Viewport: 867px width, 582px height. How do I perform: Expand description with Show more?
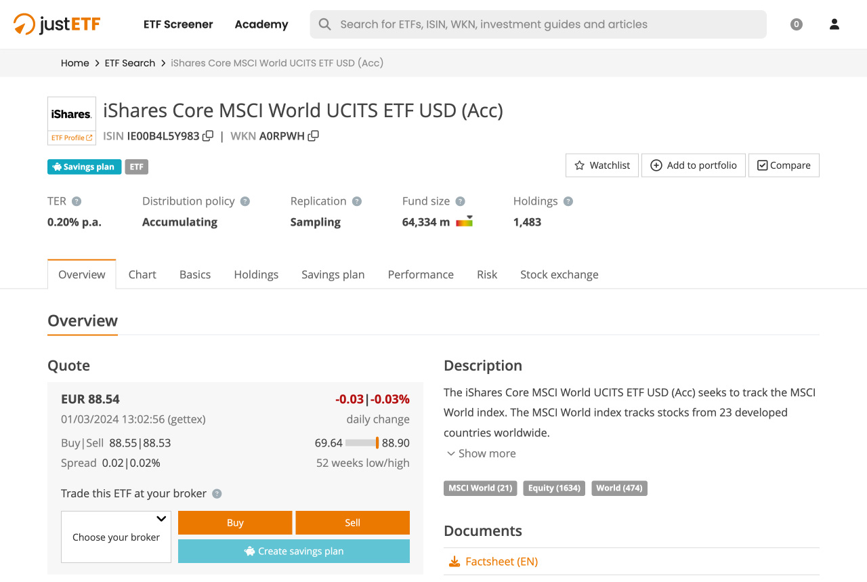481,454
